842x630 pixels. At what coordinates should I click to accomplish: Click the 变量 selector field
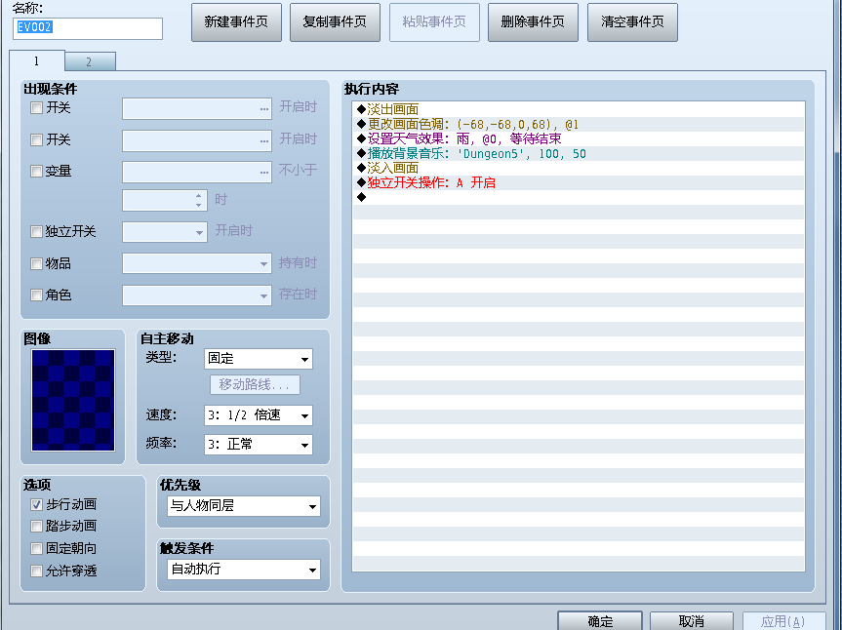click(197, 173)
